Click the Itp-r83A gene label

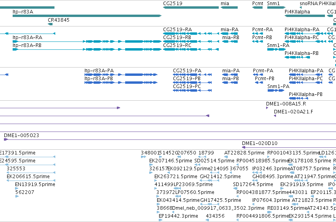(x=23, y=11)
